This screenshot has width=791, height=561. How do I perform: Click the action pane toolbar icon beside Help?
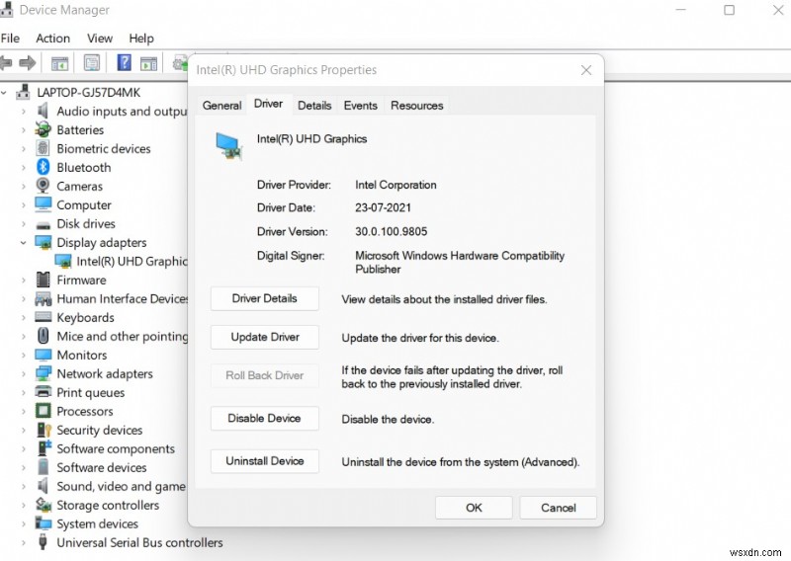click(x=149, y=63)
